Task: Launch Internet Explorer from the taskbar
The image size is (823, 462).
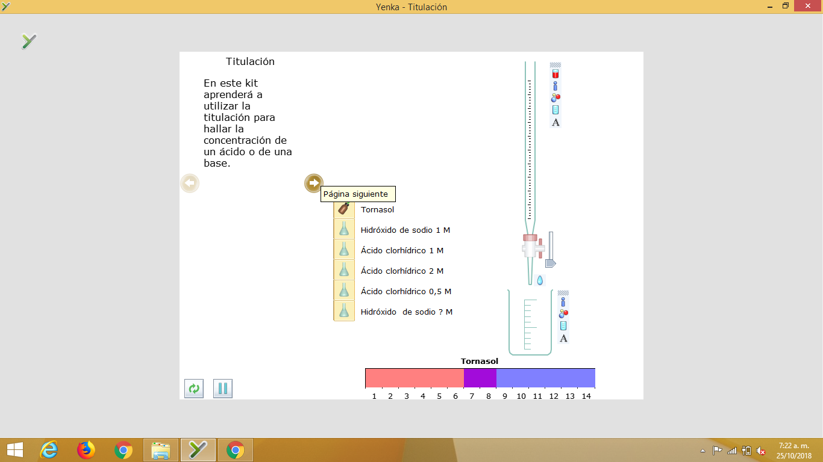Action: click(x=49, y=450)
